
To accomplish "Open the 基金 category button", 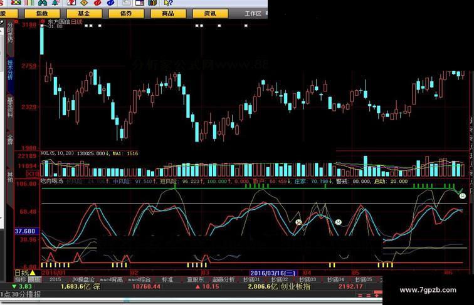I will point(84,13).
